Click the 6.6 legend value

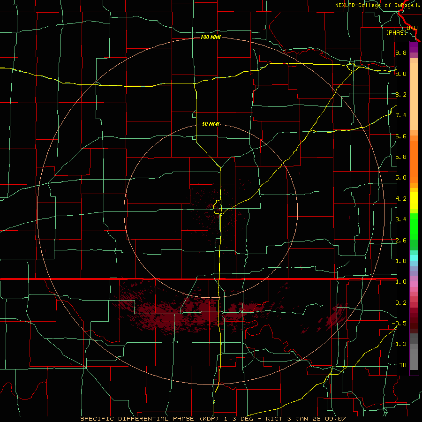pyautogui.click(x=401, y=136)
